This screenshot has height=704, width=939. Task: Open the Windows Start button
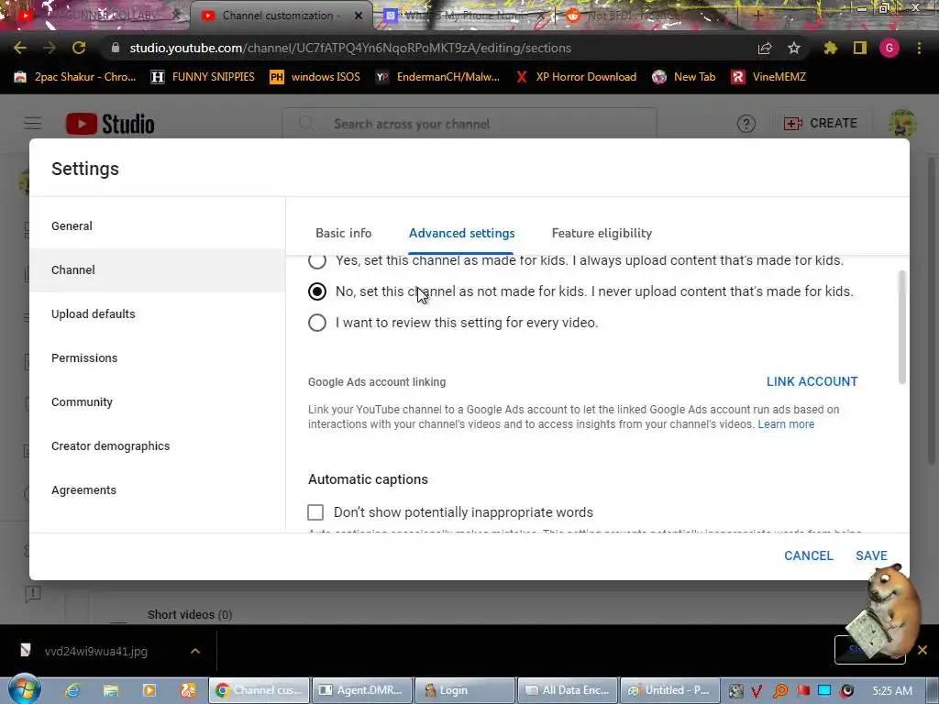coord(24,689)
